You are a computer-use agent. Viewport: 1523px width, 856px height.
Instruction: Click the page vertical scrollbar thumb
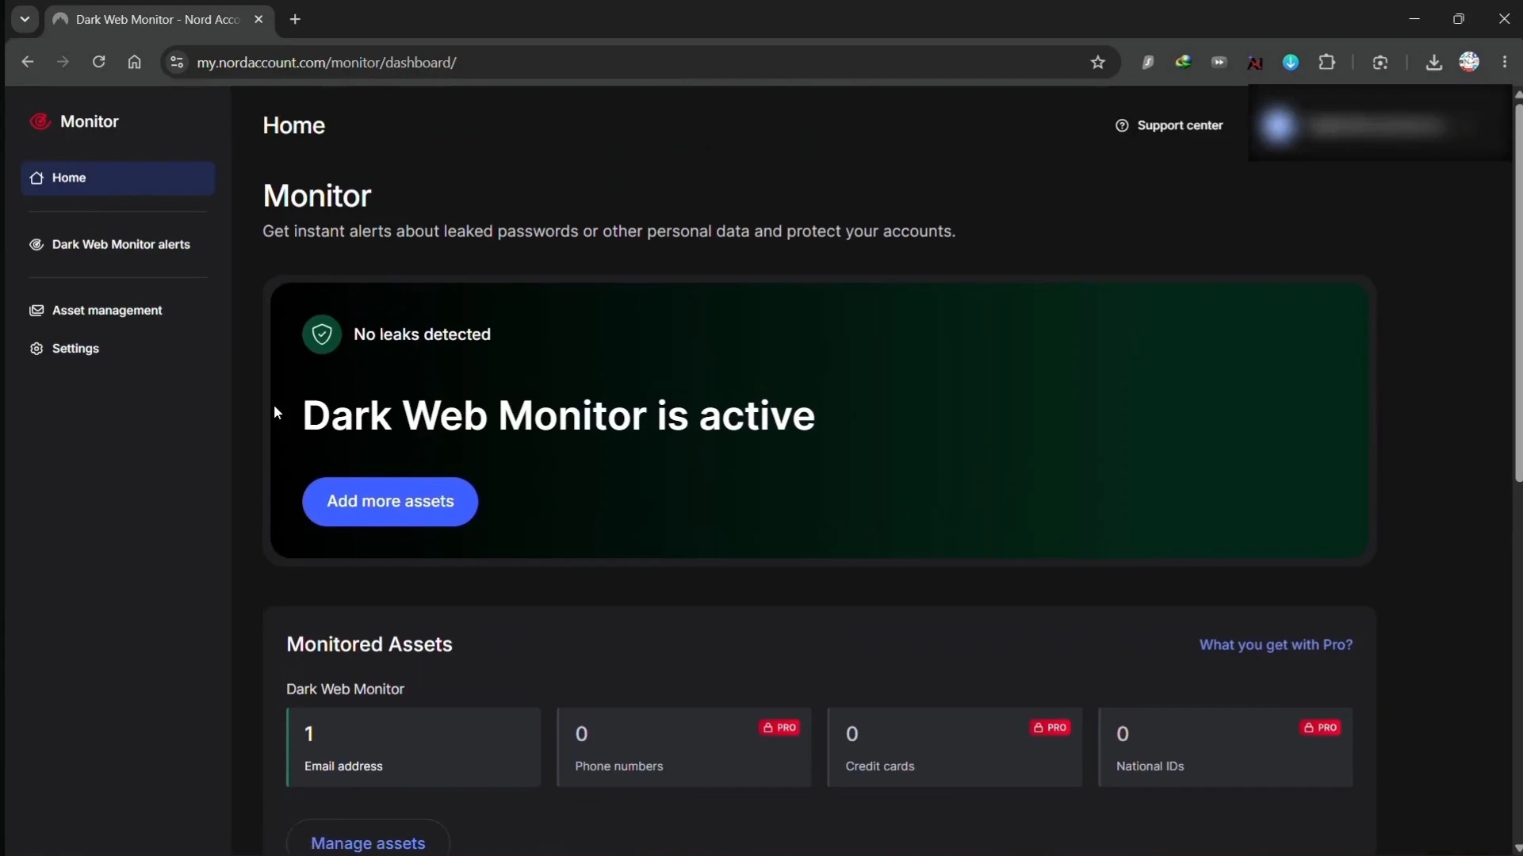click(x=1518, y=292)
